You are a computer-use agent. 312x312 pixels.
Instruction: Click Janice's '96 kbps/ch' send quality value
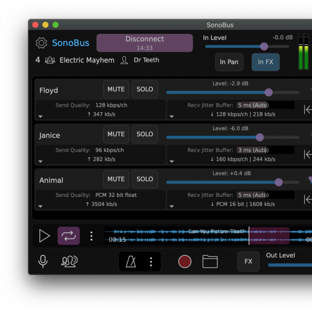click(110, 150)
